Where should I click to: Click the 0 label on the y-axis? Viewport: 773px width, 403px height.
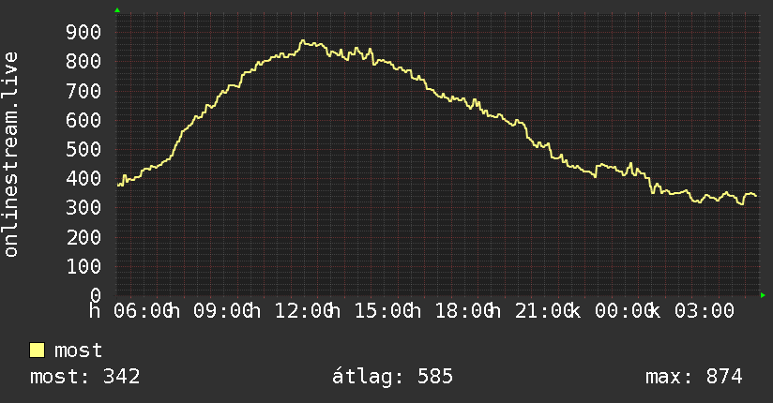coord(96,295)
